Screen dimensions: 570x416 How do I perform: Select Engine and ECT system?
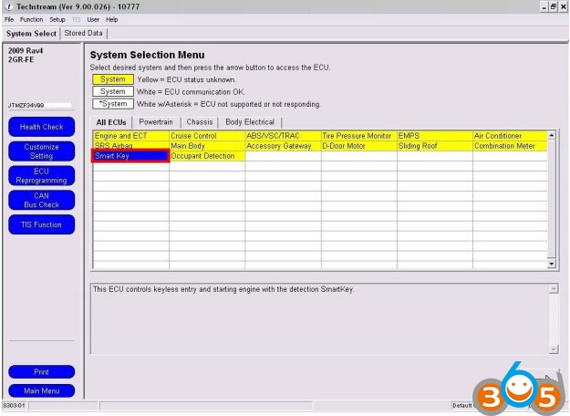130,136
